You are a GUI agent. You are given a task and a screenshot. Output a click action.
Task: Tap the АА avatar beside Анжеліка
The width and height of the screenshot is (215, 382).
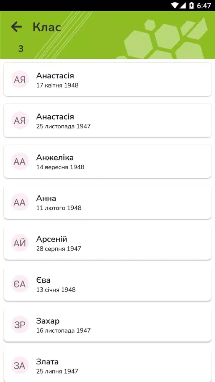coord(20,161)
